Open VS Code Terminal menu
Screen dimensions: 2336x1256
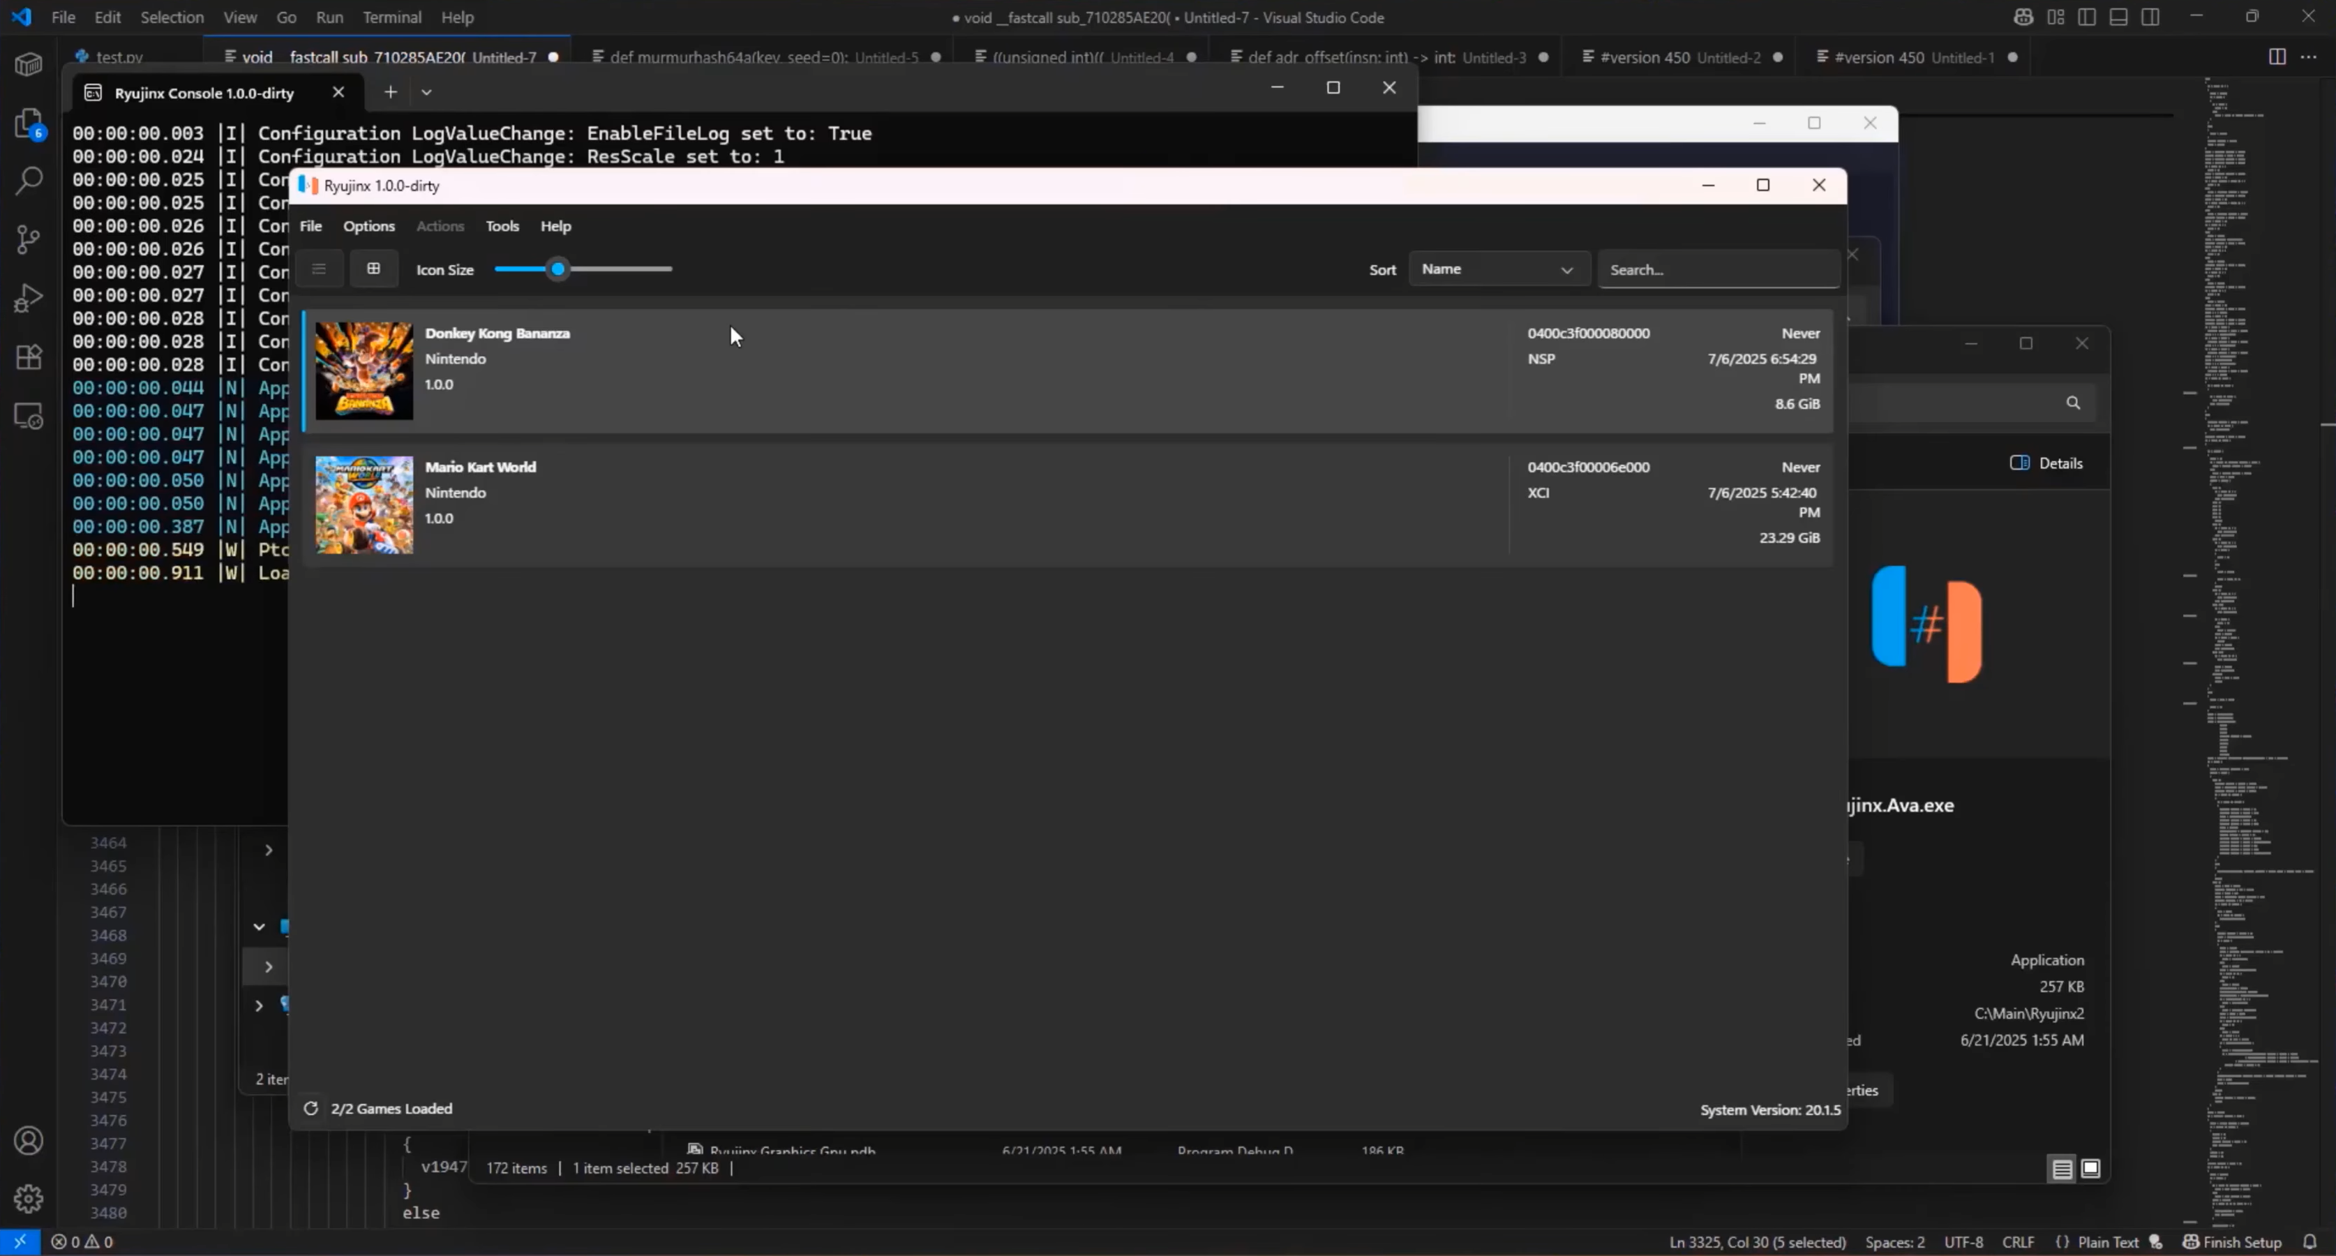click(x=391, y=17)
